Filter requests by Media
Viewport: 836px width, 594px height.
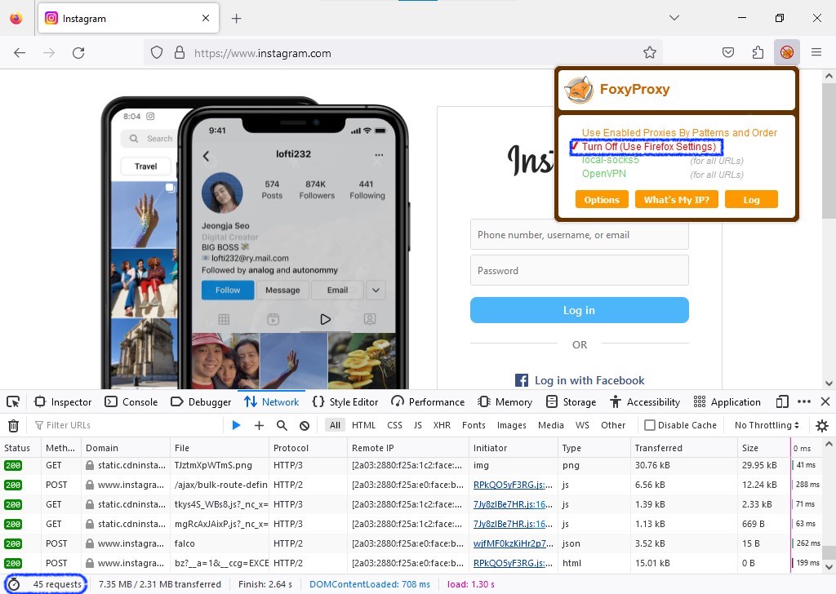[x=551, y=425]
